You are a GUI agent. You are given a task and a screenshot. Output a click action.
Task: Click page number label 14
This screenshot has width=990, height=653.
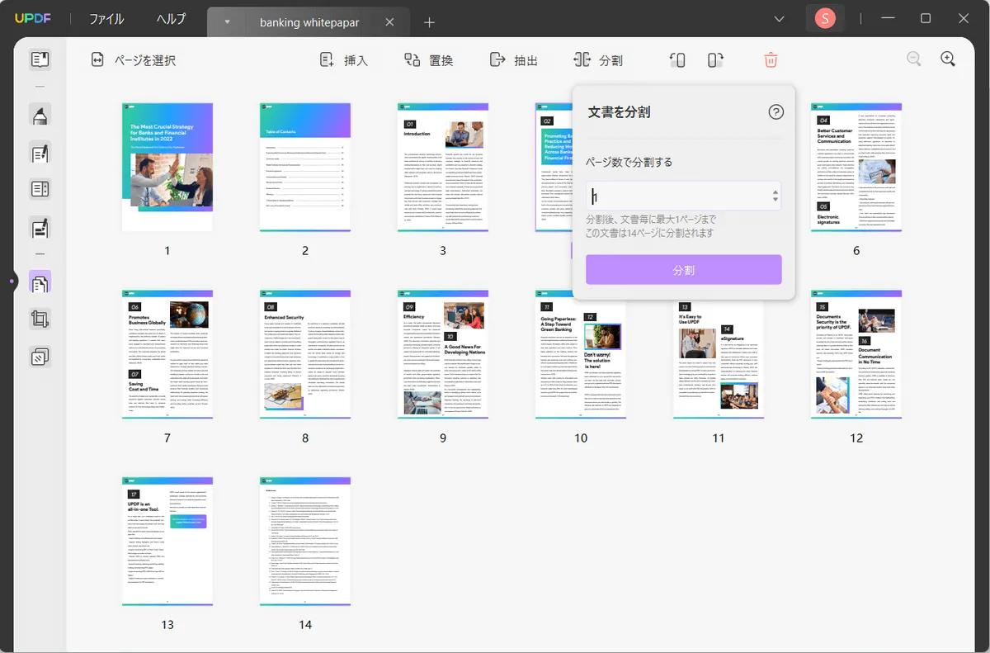click(305, 625)
